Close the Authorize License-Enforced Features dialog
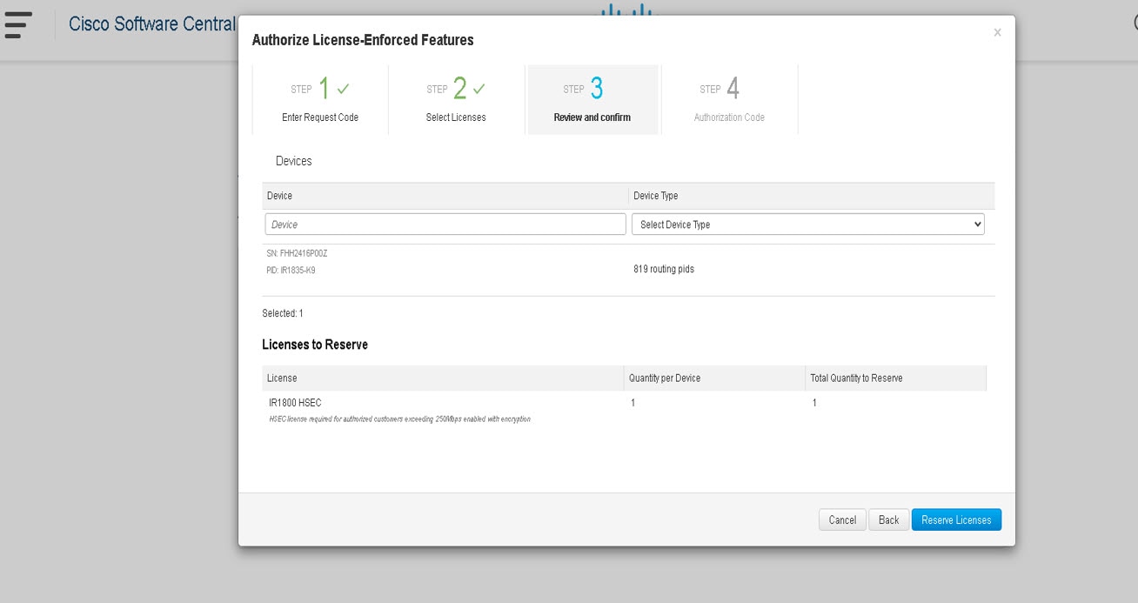The height and width of the screenshot is (603, 1138). click(997, 33)
